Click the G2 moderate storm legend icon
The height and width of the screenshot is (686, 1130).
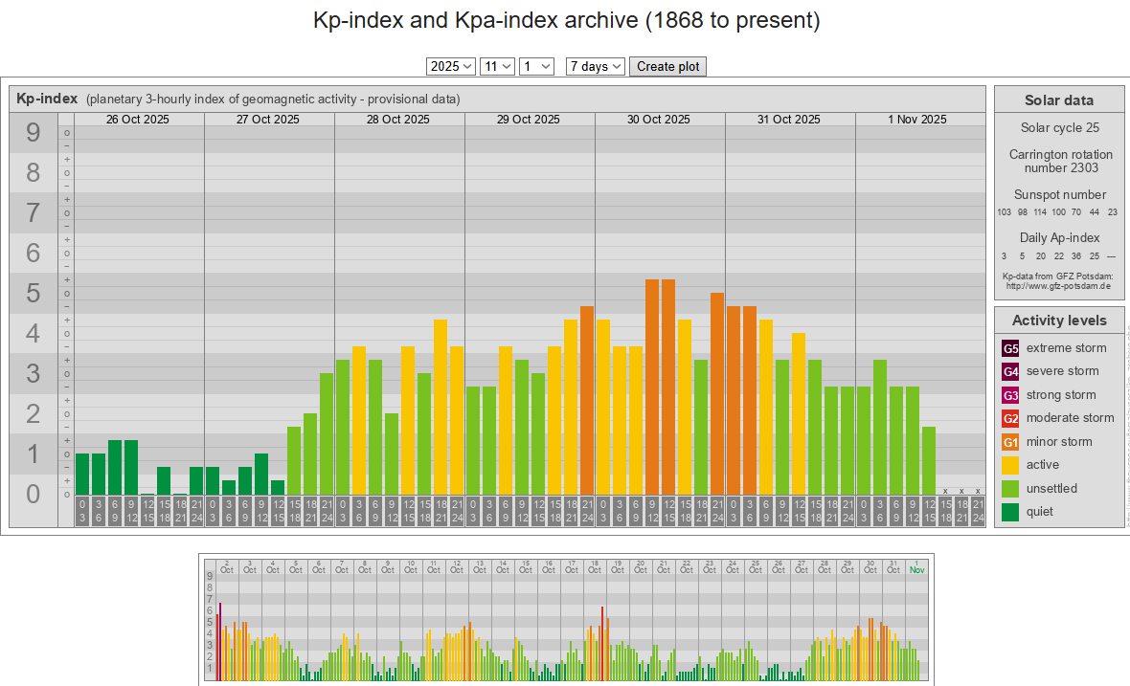click(x=1010, y=418)
